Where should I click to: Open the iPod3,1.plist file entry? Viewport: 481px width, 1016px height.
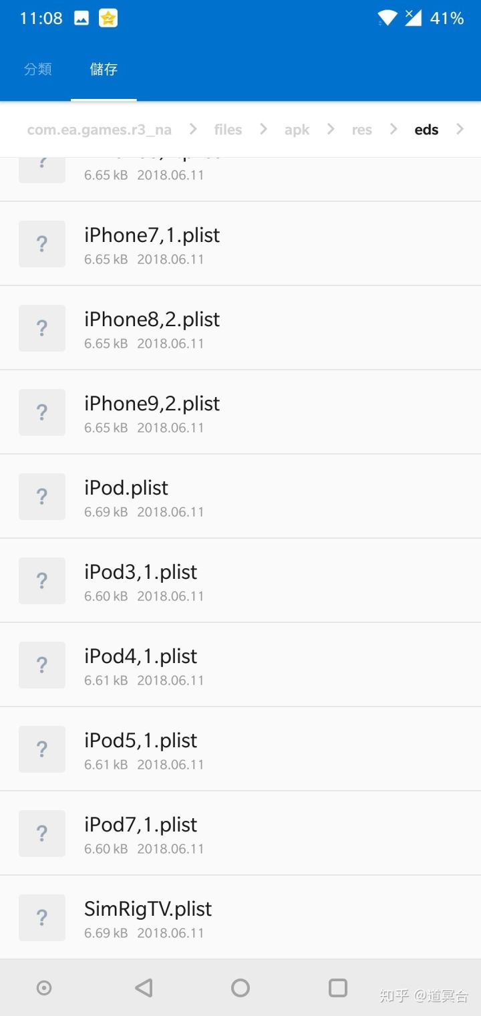click(x=240, y=581)
